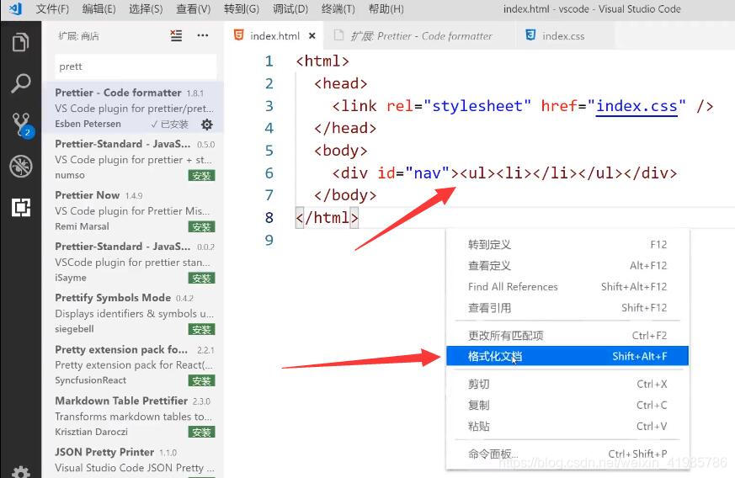Click the CSS icon on index.css tab
Screen dimensions: 735x478
tap(530, 35)
